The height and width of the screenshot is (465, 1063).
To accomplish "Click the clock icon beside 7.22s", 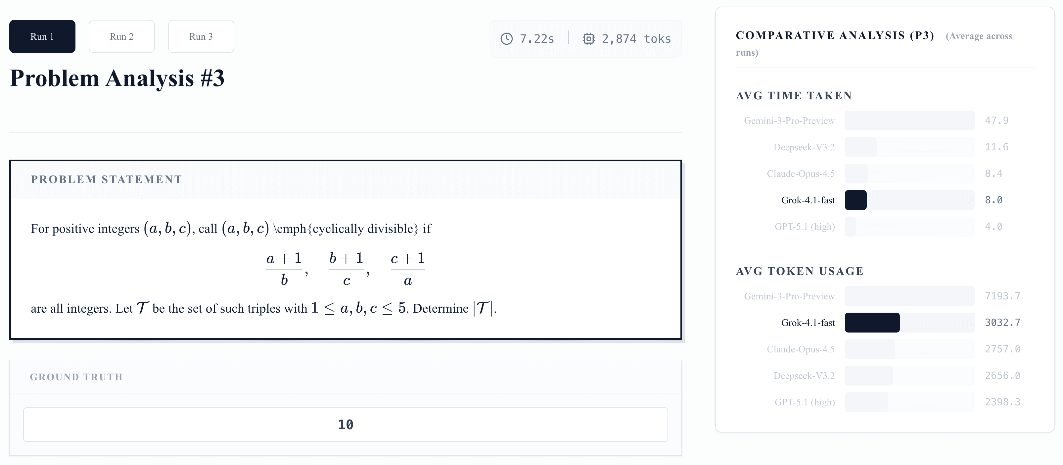I will coord(507,38).
